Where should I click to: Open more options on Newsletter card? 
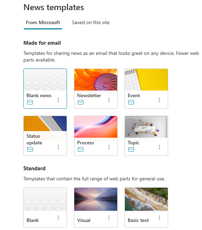109,100
